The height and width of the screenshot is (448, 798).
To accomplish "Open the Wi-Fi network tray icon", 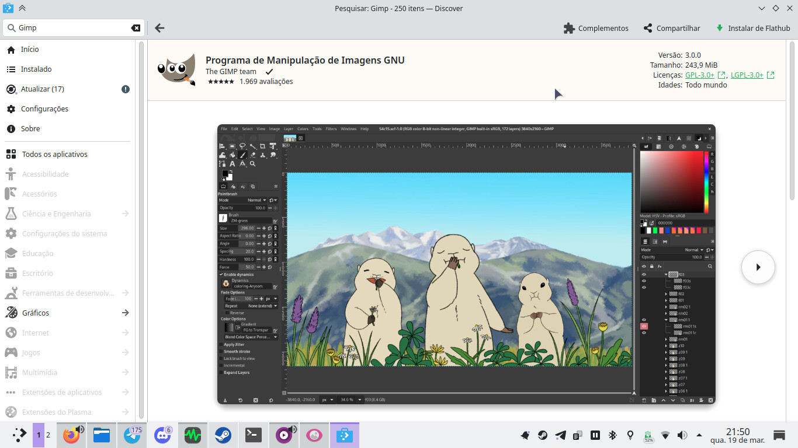I will (x=665, y=435).
